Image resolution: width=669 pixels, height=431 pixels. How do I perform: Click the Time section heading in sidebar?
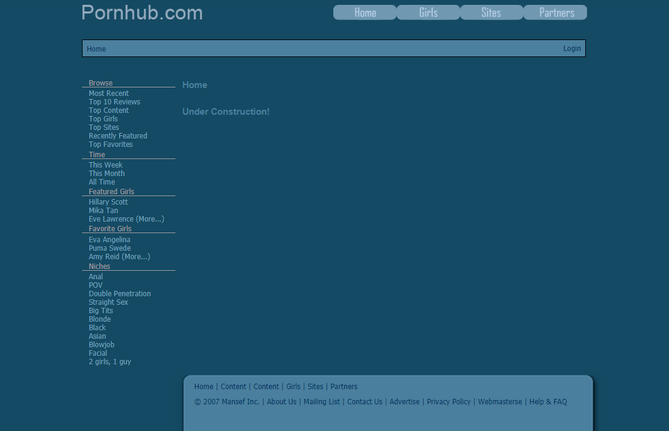coord(97,155)
